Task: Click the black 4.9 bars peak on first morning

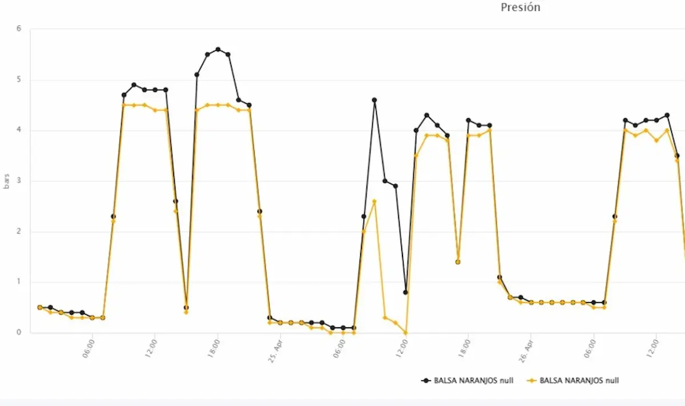Action: pos(134,85)
